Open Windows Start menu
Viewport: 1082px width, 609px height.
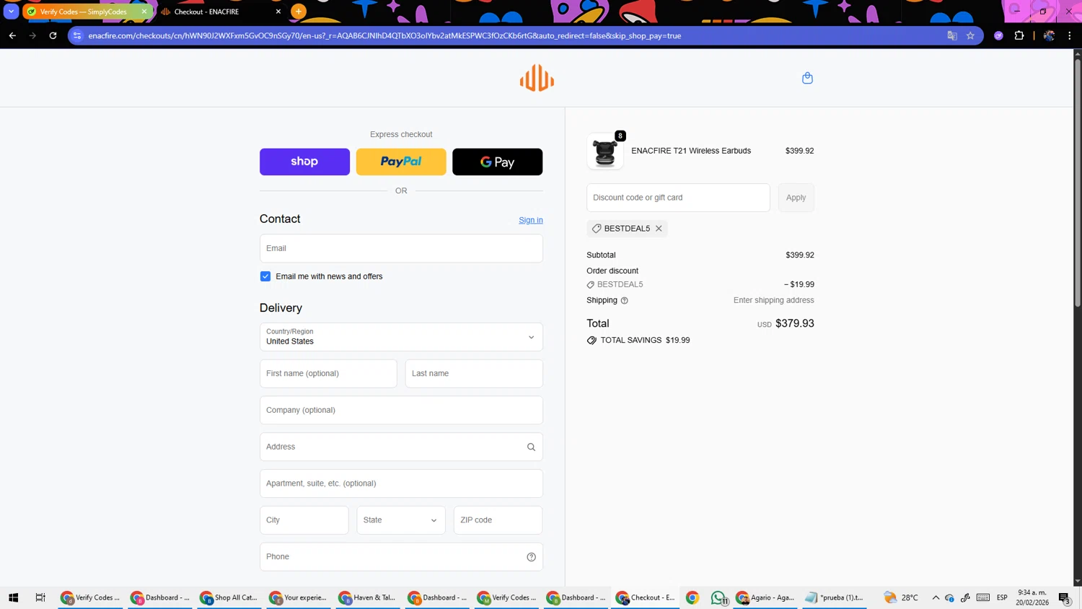click(13, 597)
